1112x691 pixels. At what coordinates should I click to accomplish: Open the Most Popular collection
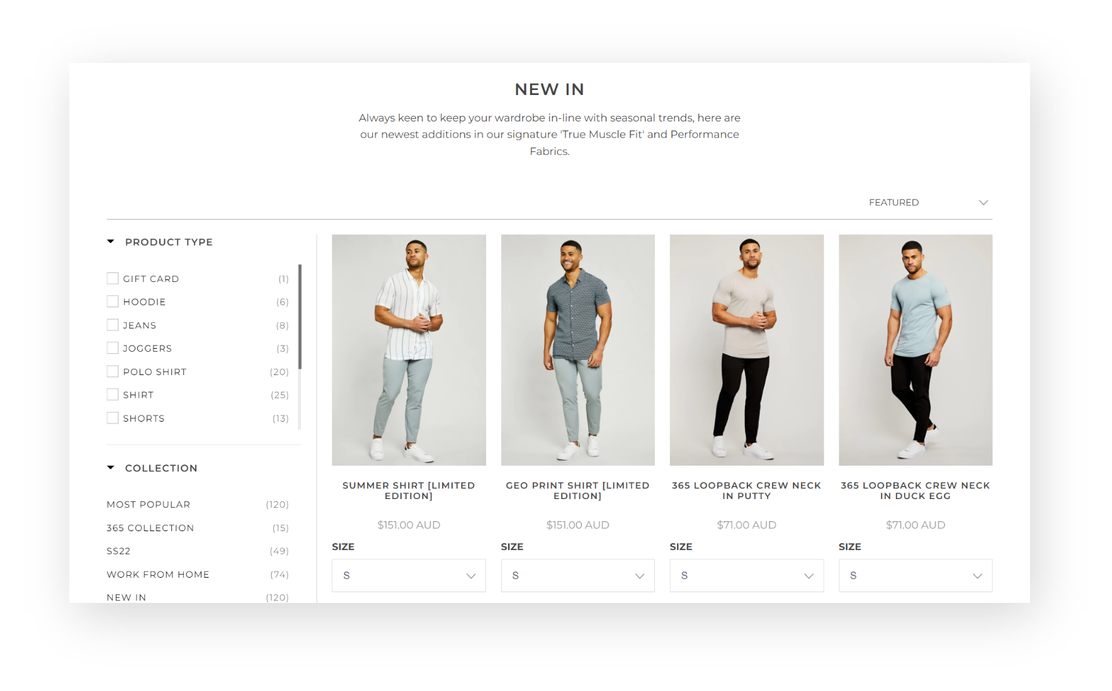click(x=149, y=505)
